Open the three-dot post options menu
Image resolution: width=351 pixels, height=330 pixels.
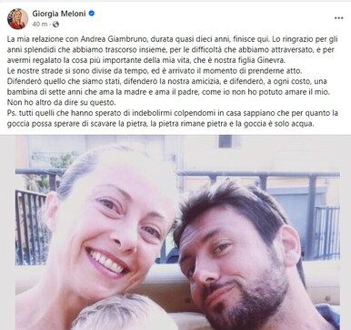pos(338,18)
